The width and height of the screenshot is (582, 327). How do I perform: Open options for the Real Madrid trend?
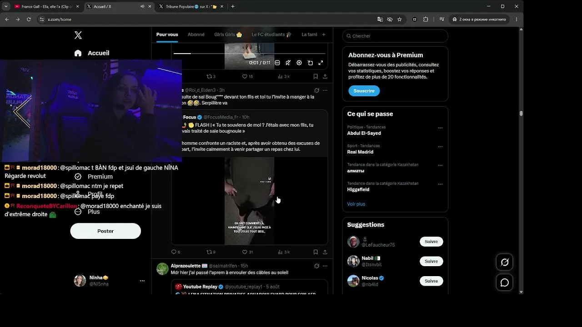pos(440,147)
